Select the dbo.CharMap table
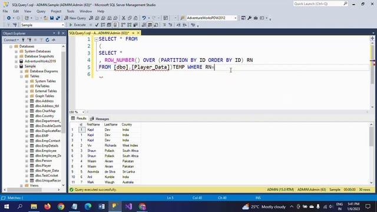The height and width of the screenshot is (212, 377). pyautogui.click(x=45, y=111)
